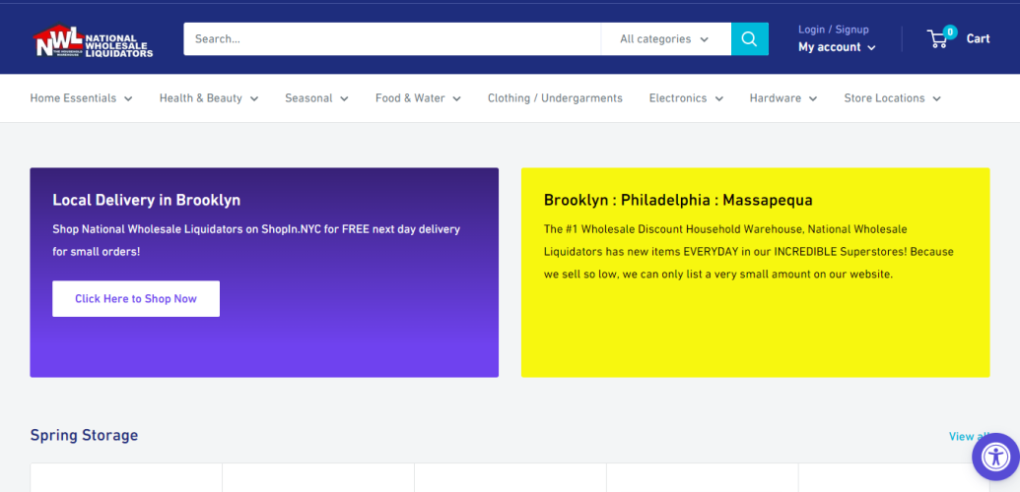Viewport: 1020px width, 492px height.
Task: Open the Cart link text
Action: 978,39
